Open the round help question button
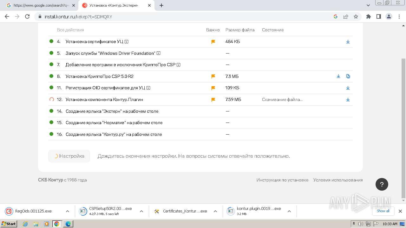The image size is (406, 228). tap(382, 184)
